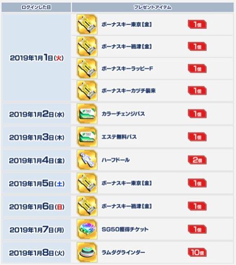Viewport: 236px width, 265px height.
Task: Click the ボーナスキーラッピーF key icon
Action: (87, 68)
